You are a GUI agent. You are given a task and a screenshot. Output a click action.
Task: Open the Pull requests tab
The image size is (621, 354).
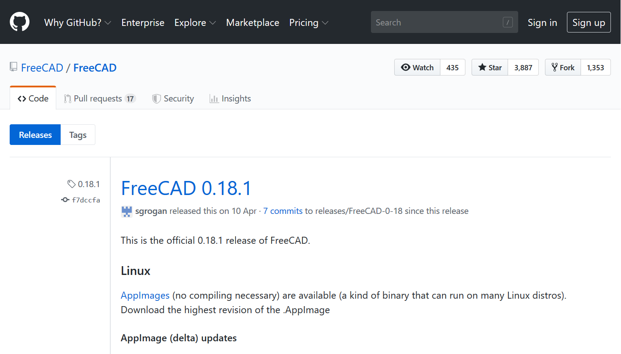[x=100, y=98]
